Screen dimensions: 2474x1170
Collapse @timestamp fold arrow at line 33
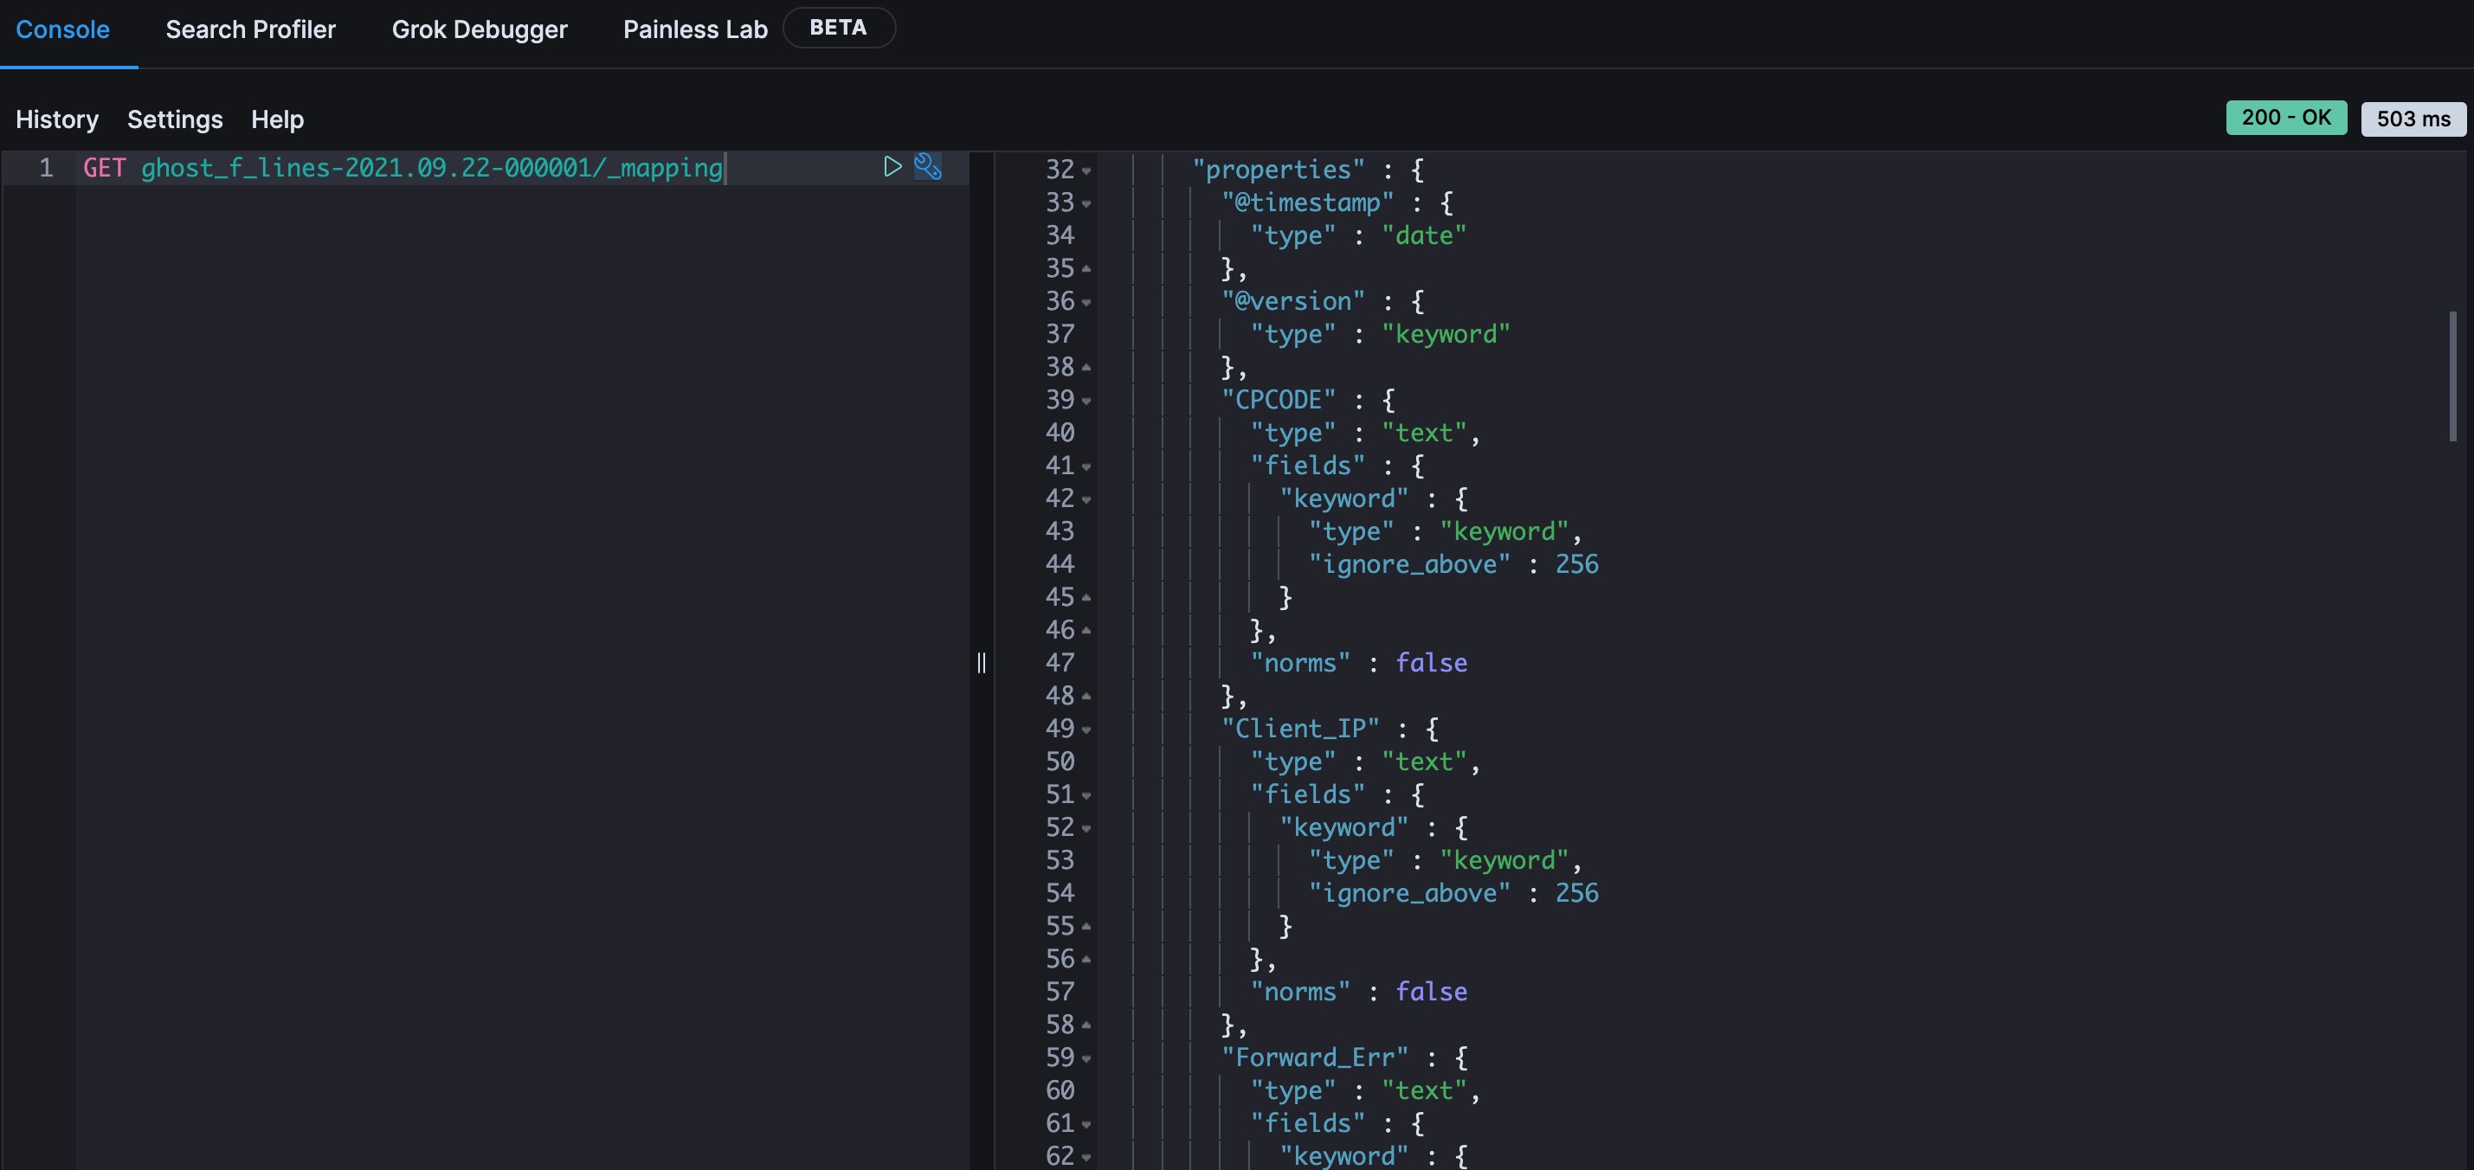click(1086, 203)
